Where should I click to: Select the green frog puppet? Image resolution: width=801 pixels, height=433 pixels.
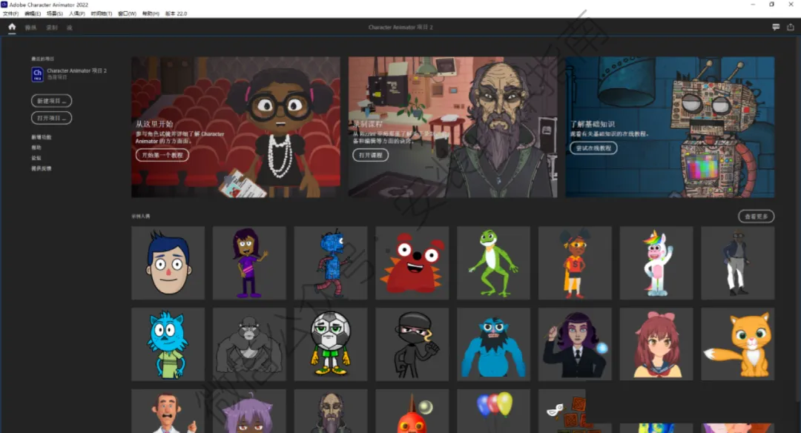493,263
